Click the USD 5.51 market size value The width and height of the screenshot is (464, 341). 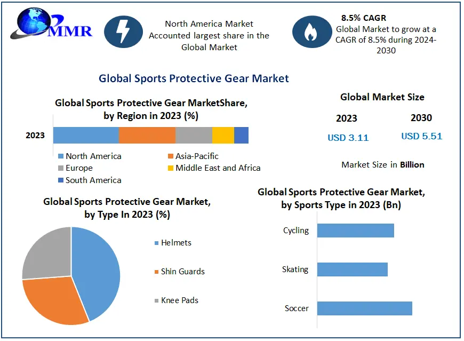(x=421, y=136)
